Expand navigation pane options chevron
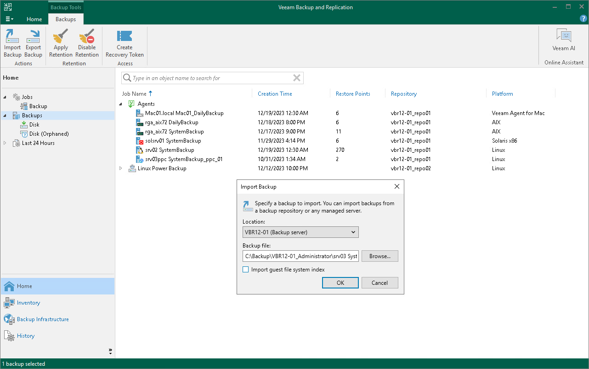589x369 pixels. point(110,351)
